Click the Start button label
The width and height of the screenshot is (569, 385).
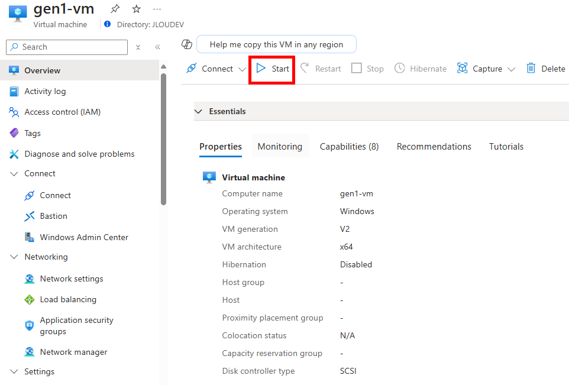[x=280, y=69]
